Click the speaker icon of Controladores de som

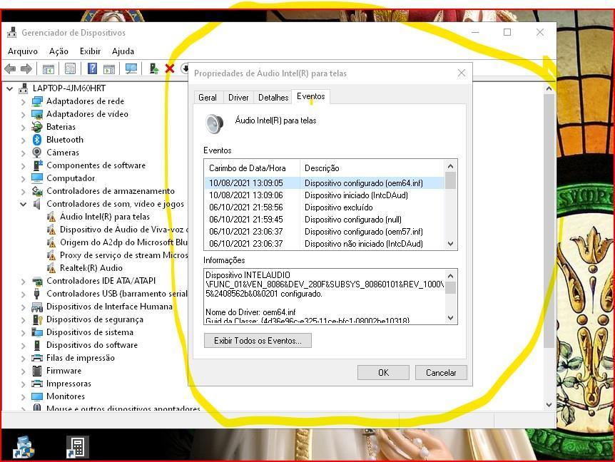point(37,204)
